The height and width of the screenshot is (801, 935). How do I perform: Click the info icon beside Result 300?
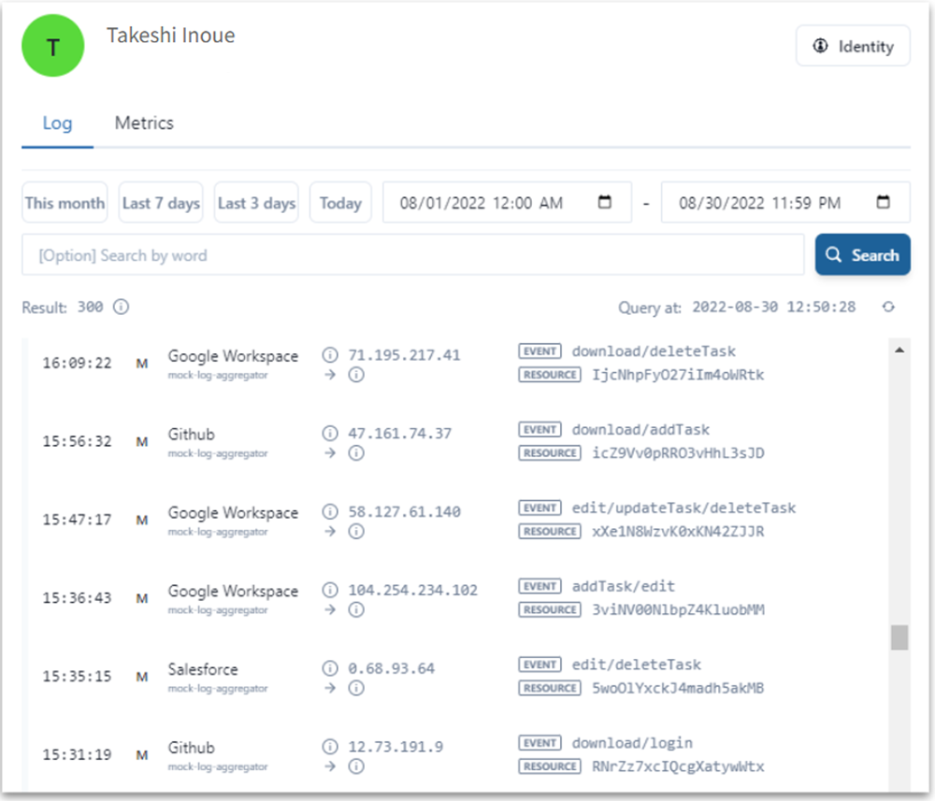(x=121, y=307)
